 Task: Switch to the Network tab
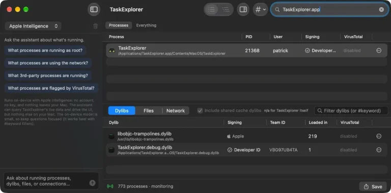click(x=176, y=111)
